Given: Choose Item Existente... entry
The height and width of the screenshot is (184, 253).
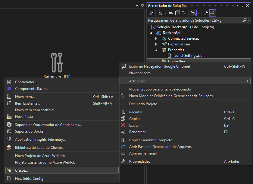Looking at the screenshot, I should click(x=62, y=103).
